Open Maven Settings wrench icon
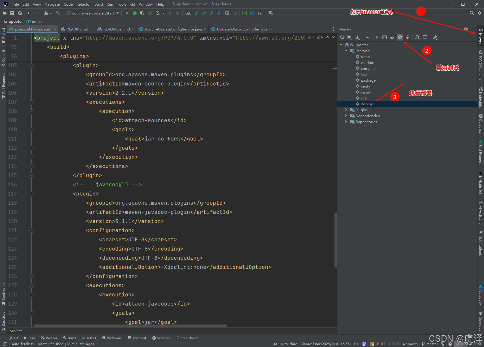This screenshot has height=347, width=484. 435,37
